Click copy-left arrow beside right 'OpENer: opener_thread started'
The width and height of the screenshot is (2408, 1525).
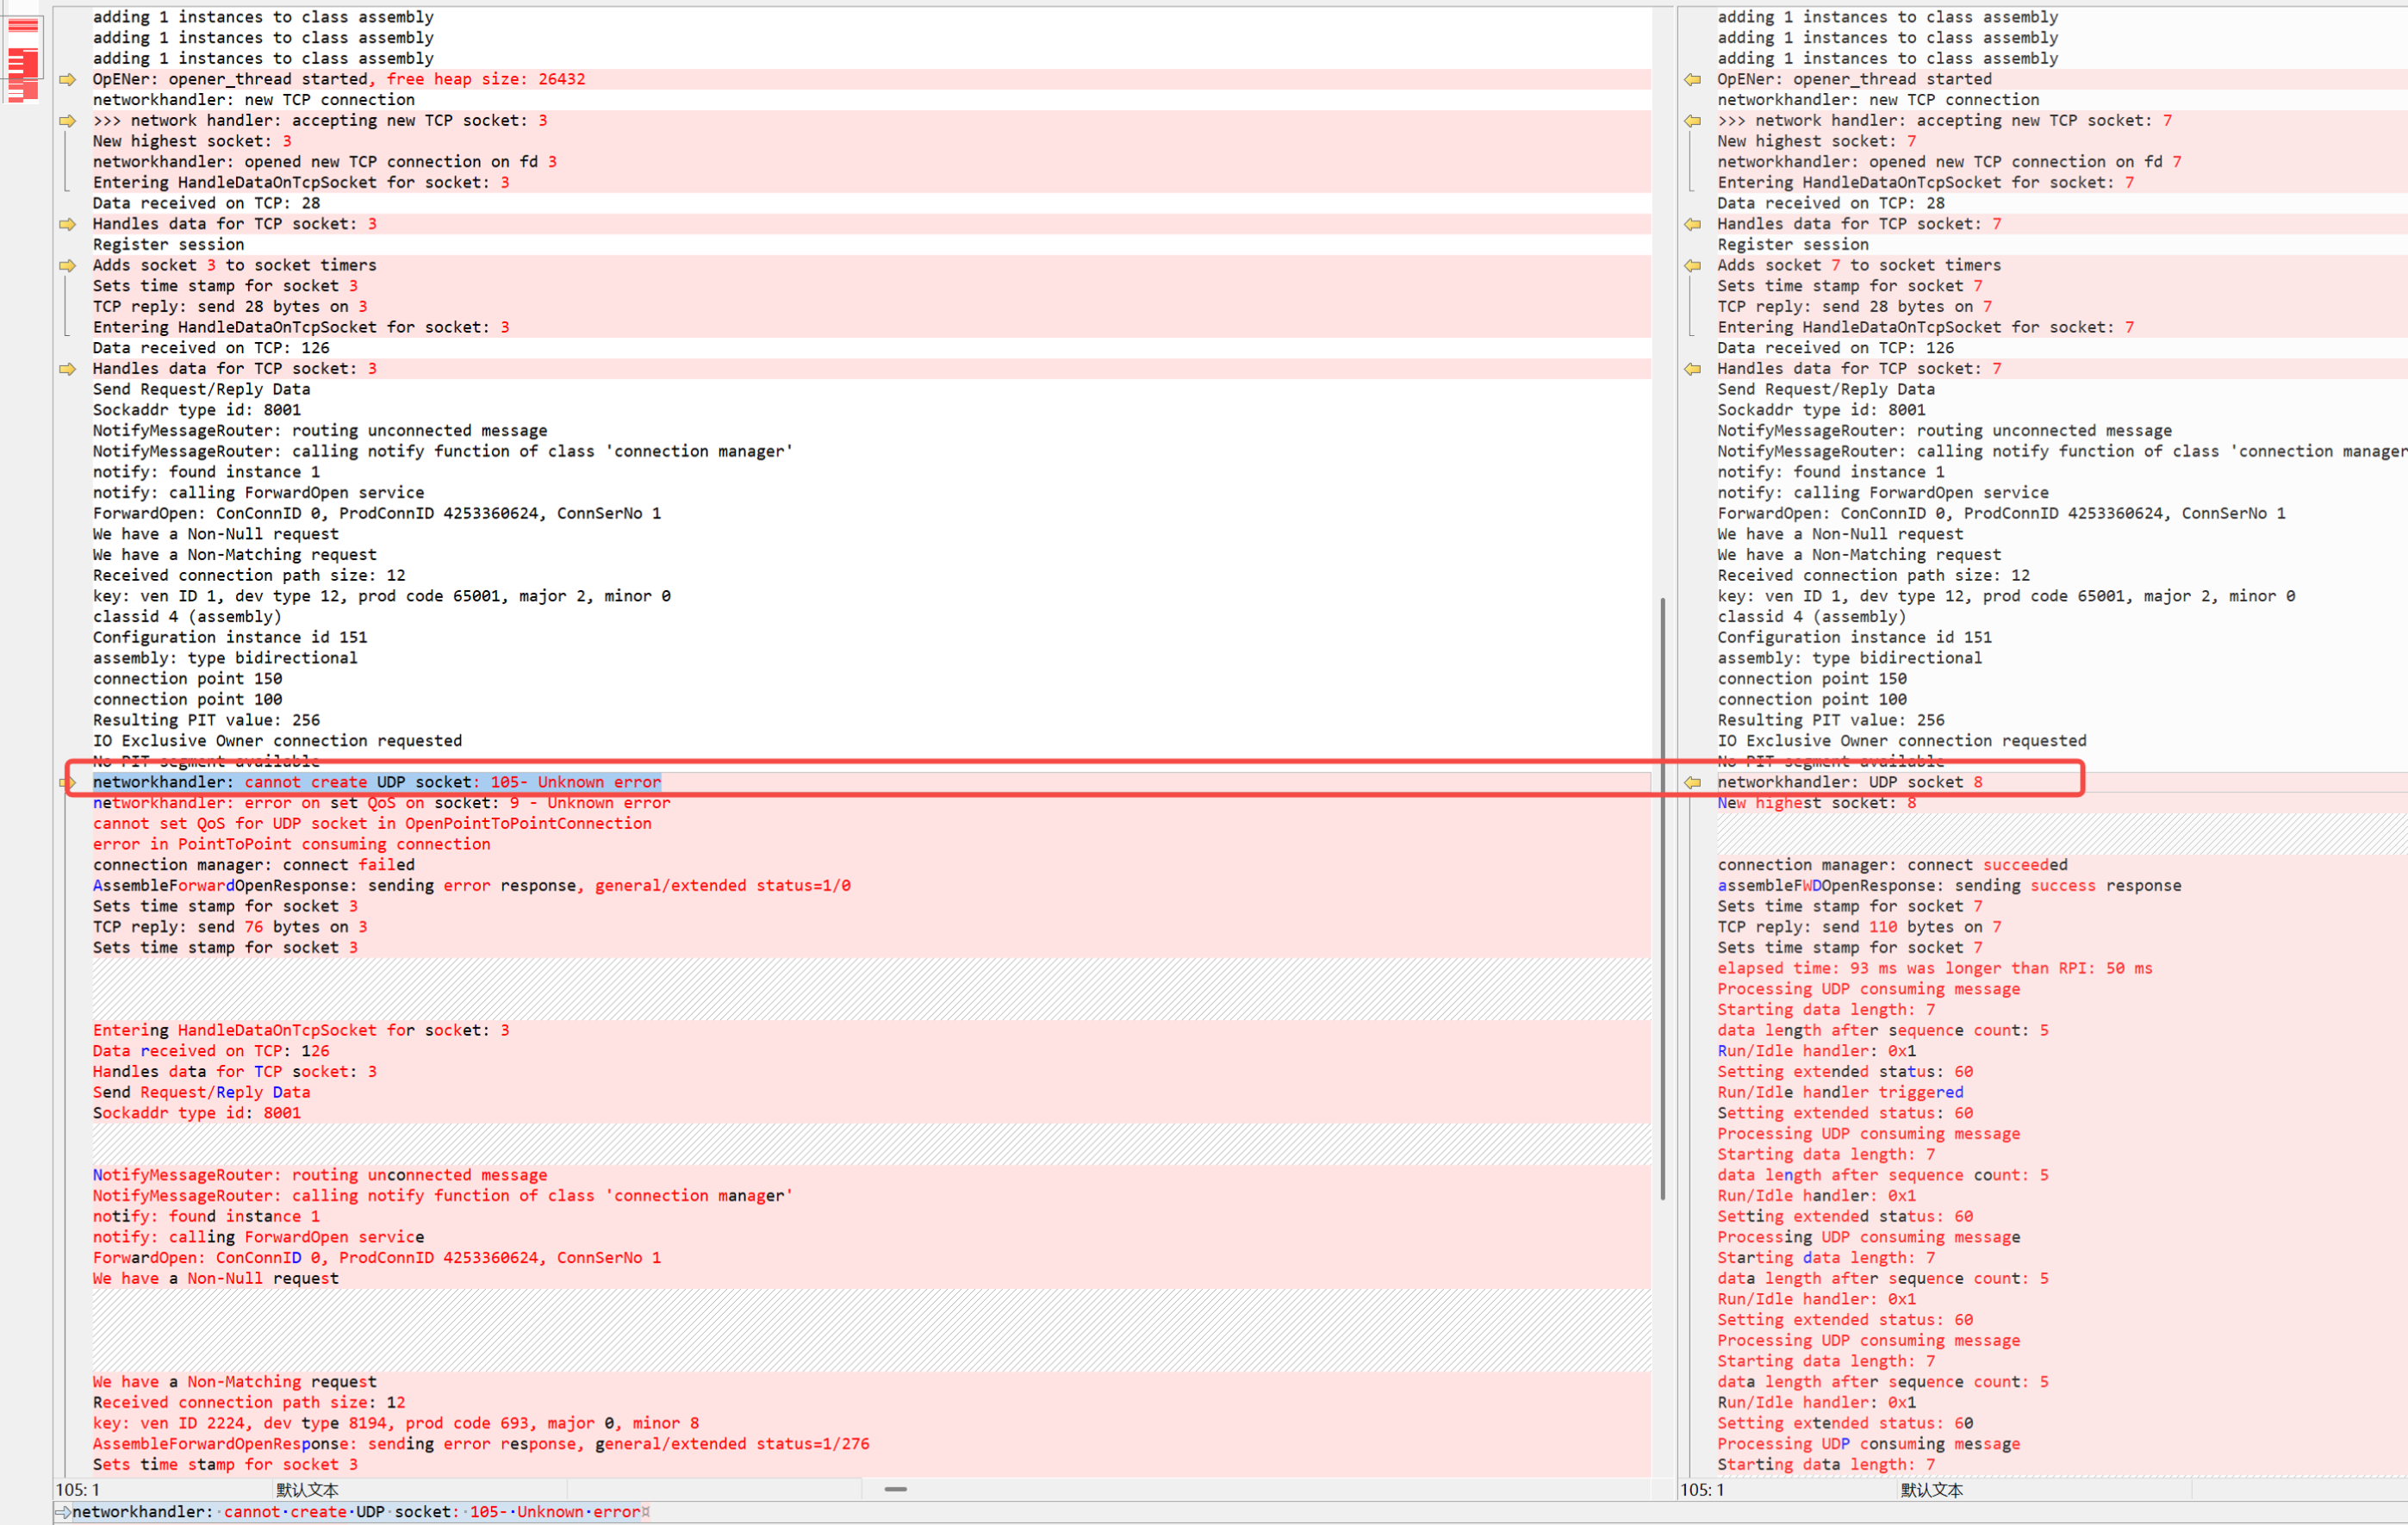tap(1692, 79)
